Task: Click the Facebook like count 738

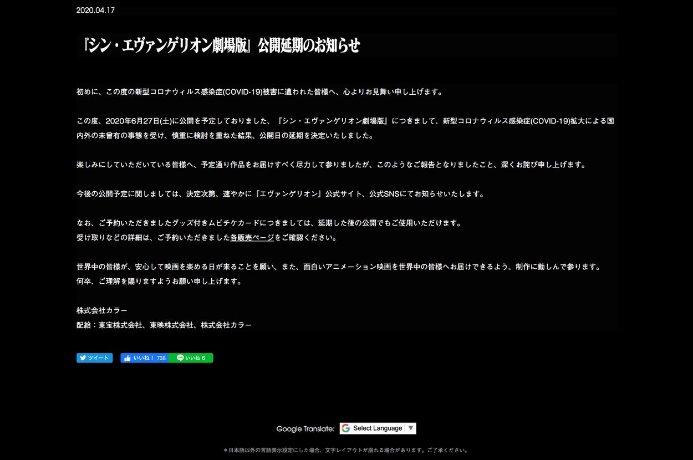Action: coord(161,358)
